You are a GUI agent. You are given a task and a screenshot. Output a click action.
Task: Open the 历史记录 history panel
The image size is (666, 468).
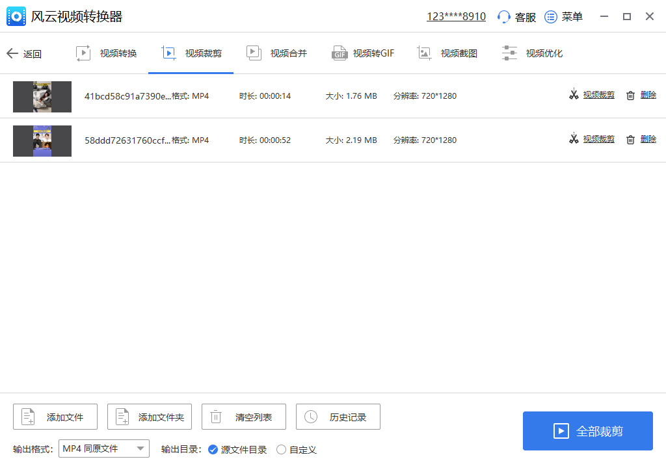[338, 417]
